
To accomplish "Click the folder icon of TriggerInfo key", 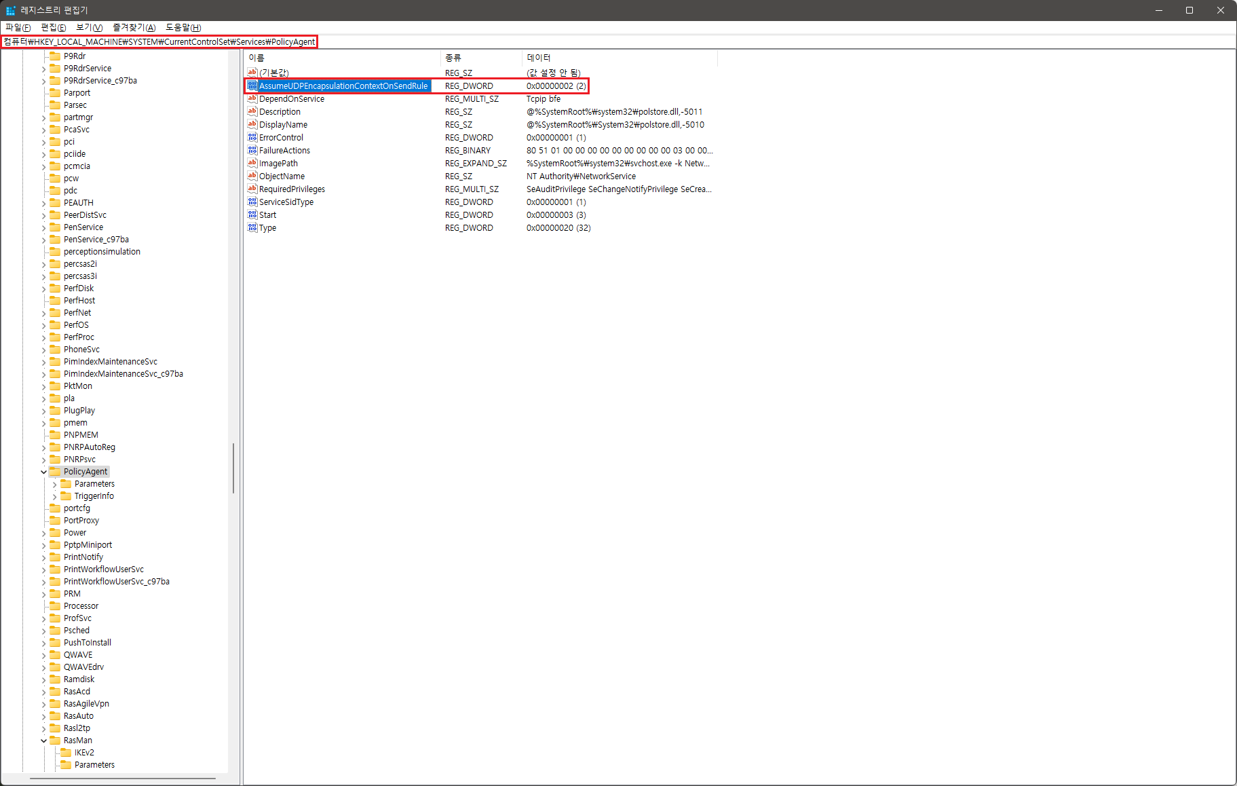I will click(x=66, y=495).
